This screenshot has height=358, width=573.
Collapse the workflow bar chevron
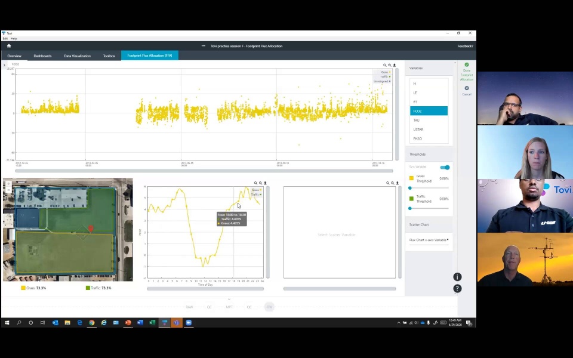229,299
